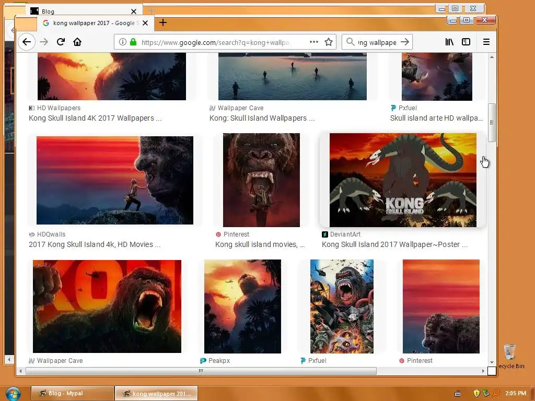
Task: Click the Google address bar URL
Action: 215,42
